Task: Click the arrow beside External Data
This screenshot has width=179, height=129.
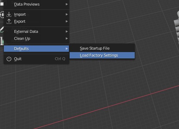Action: click(66, 31)
